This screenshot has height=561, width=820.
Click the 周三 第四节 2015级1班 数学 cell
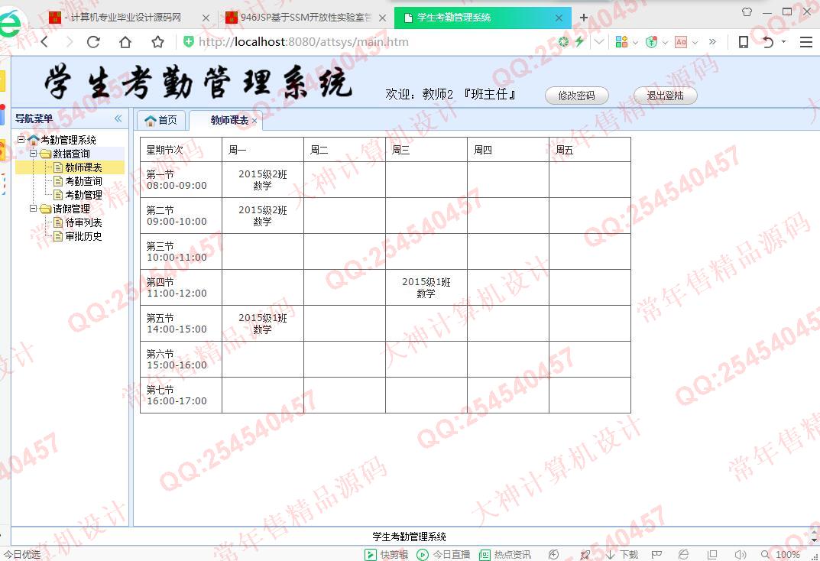point(426,287)
